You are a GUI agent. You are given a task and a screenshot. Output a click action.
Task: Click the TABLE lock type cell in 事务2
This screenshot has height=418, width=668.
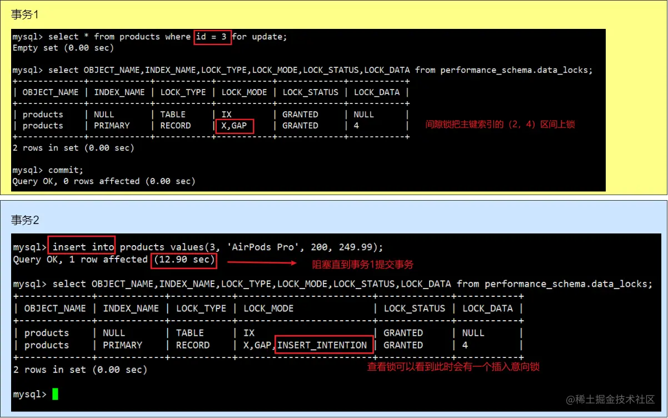coord(190,333)
